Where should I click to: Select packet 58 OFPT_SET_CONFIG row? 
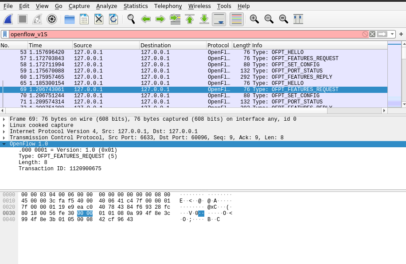point(194,65)
